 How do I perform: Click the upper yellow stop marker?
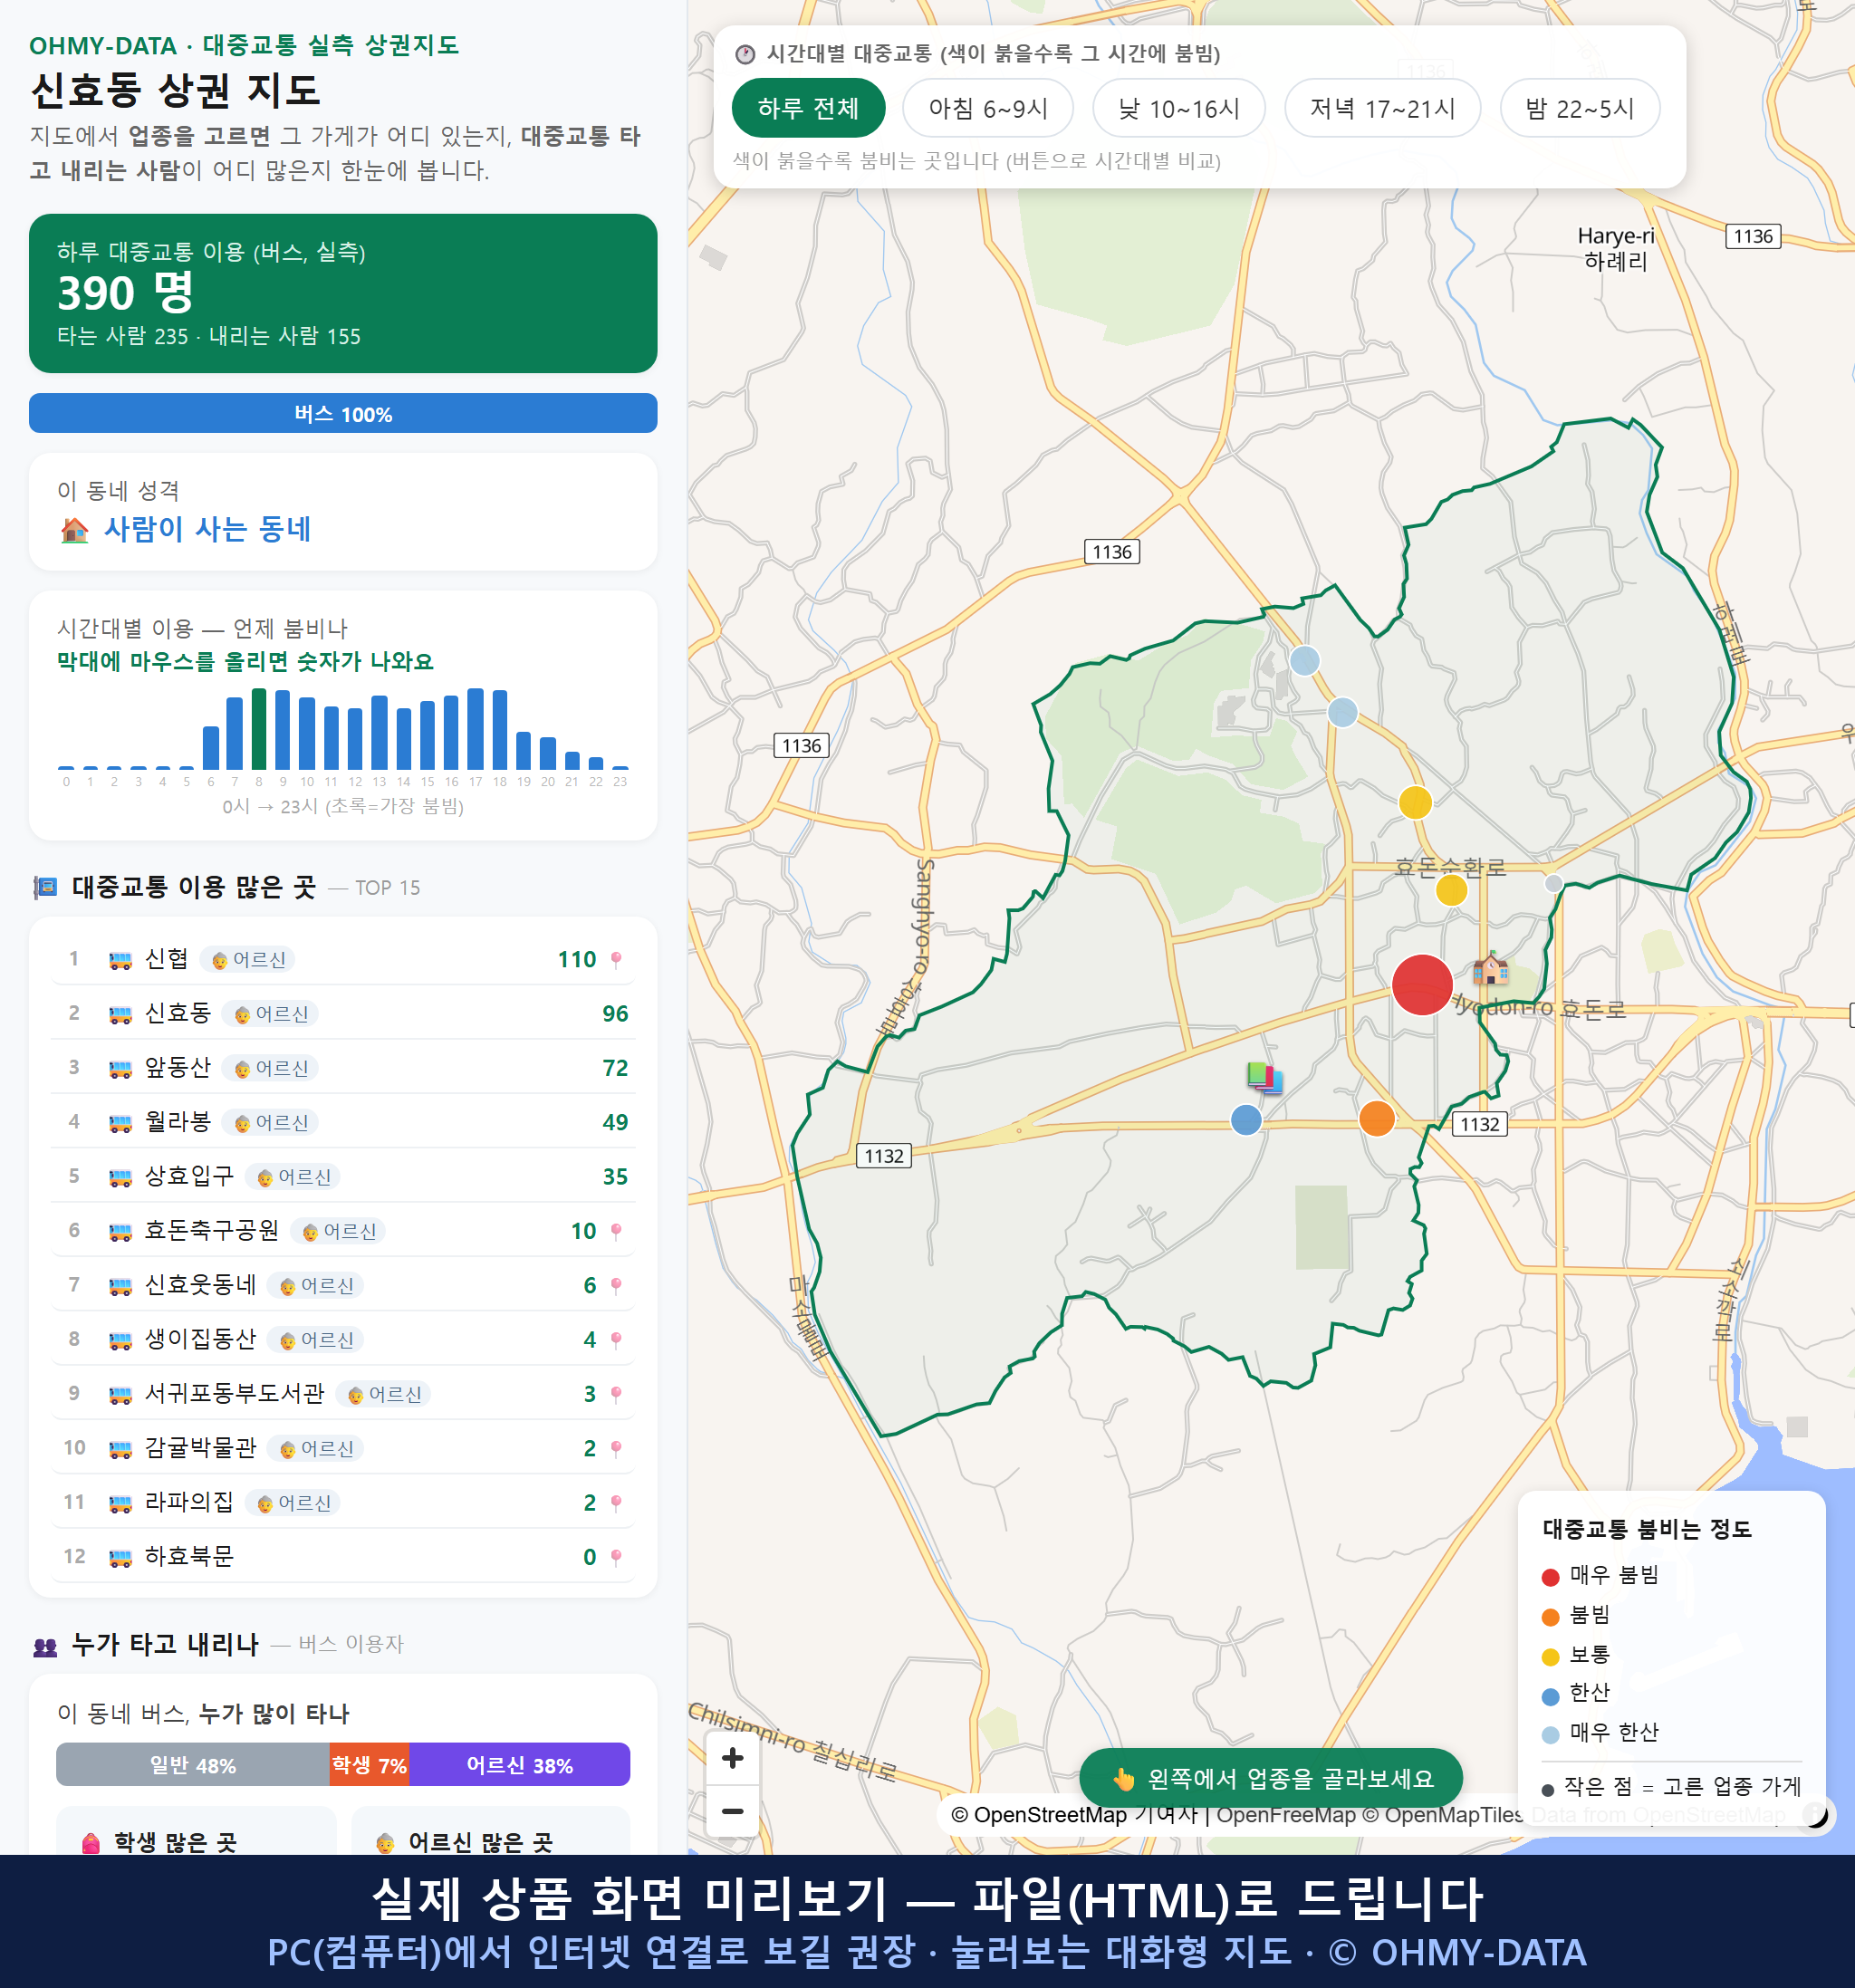pos(1414,802)
